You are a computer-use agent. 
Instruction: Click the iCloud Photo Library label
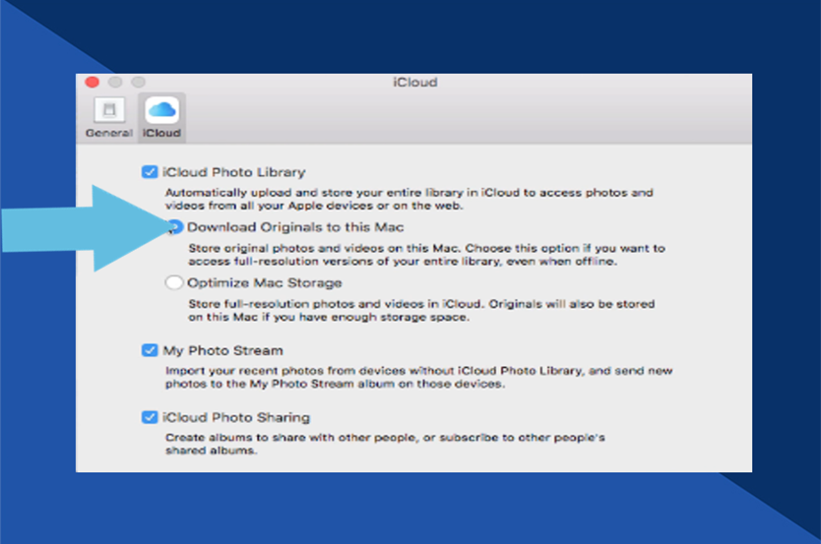[x=233, y=172]
